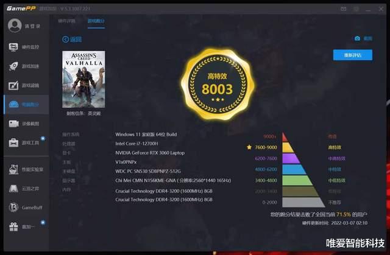Image resolution: width=390 pixels, height=255 pixels.
Task: Click 'Windows 11 家庭版 64位 Build' text
Action: click(x=146, y=134)
